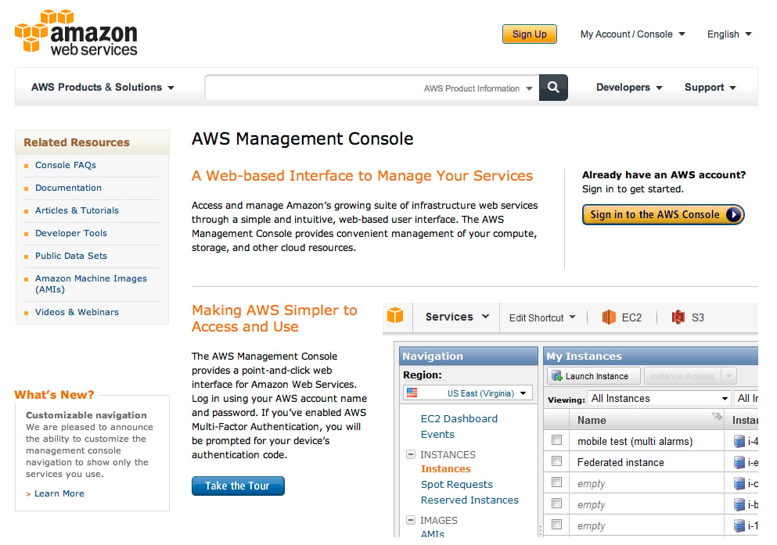Viewport: 777px width, 545px height.
Task: Click the orange cube console home icon
Action: 395,315
